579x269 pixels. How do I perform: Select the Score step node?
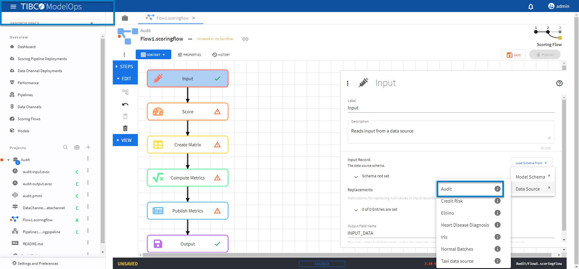[188, 112]
